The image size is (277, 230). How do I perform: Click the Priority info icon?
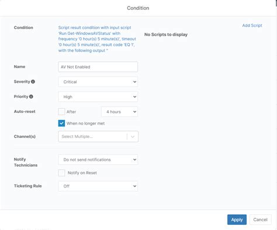31,97
